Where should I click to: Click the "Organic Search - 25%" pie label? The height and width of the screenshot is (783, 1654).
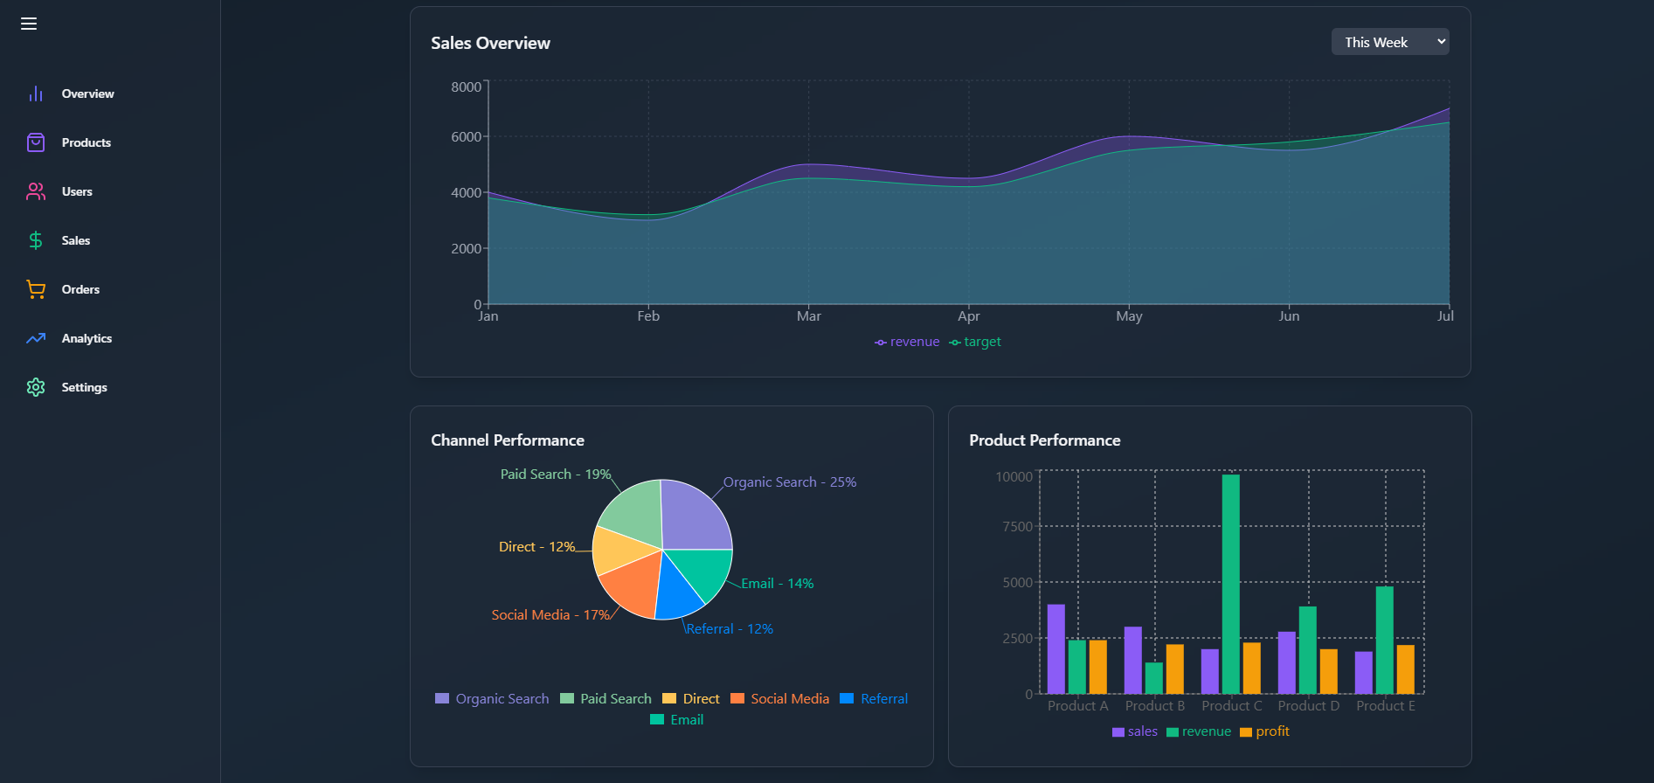[790, 482]
